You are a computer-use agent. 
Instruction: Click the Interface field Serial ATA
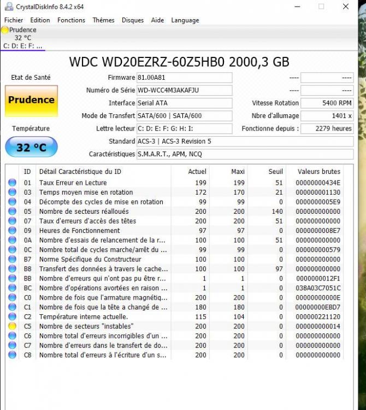(184, 103)
